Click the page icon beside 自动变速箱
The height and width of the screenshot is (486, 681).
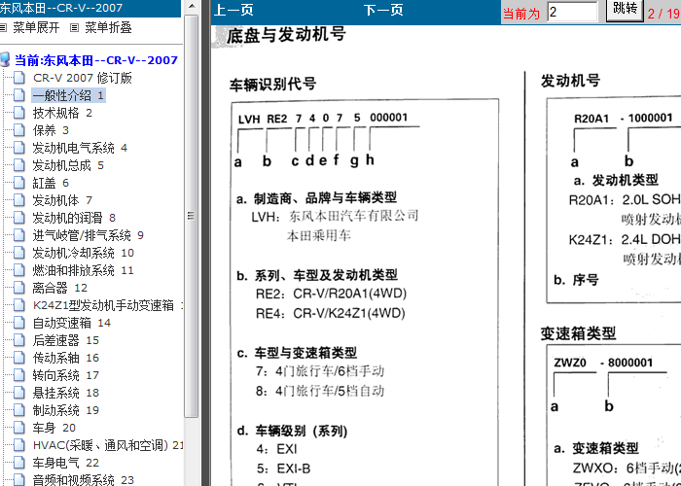pyautogui.click(x=19, y=323)
